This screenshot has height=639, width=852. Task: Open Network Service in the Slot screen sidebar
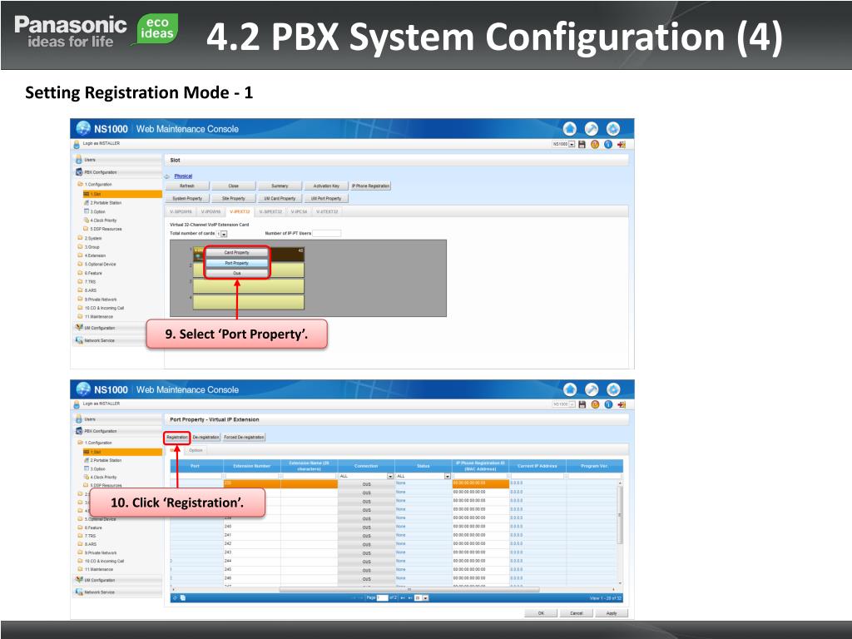point(118,340)
